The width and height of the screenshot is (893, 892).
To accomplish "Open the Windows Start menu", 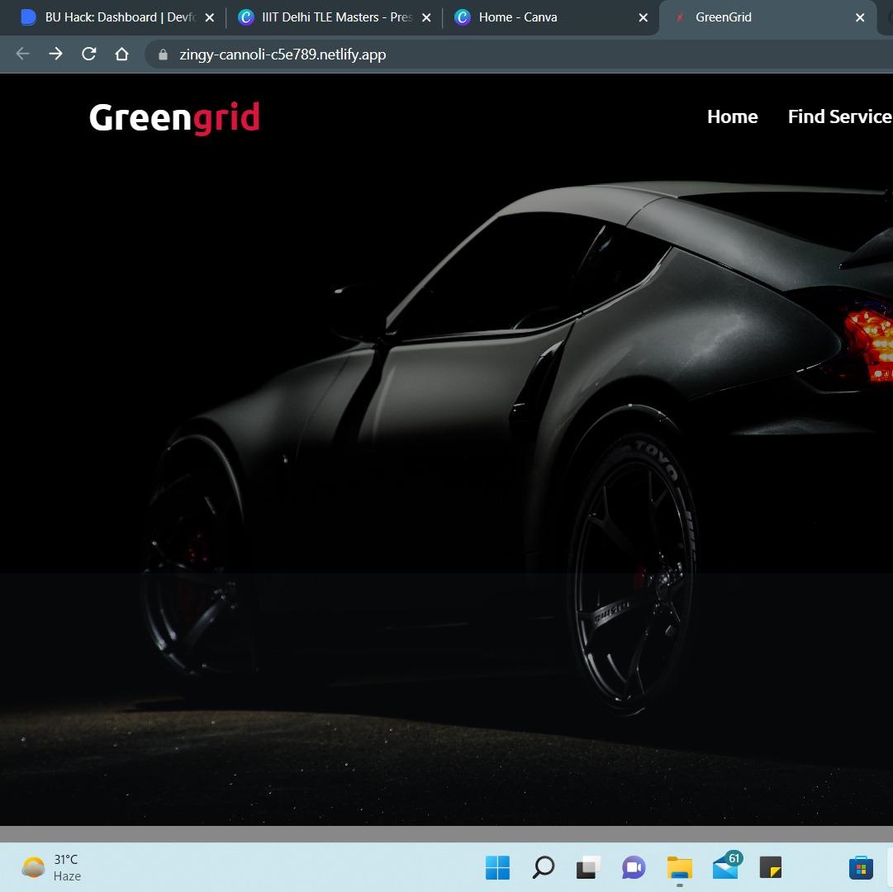I will [497, 867].
